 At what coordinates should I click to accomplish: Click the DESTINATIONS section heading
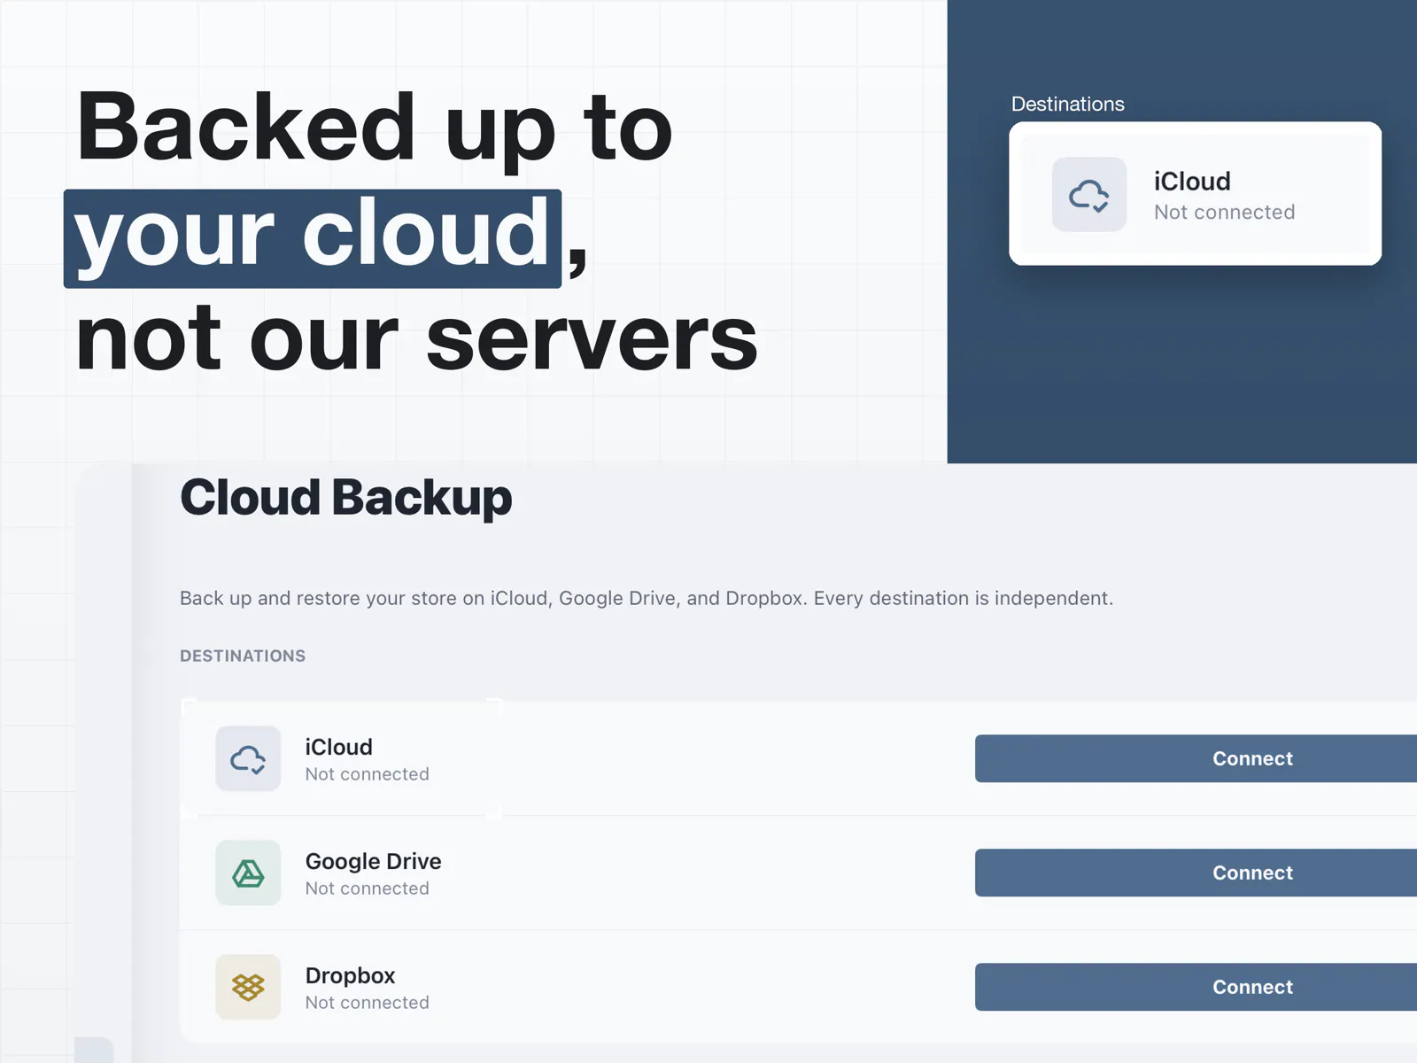(x=243, y=656)
